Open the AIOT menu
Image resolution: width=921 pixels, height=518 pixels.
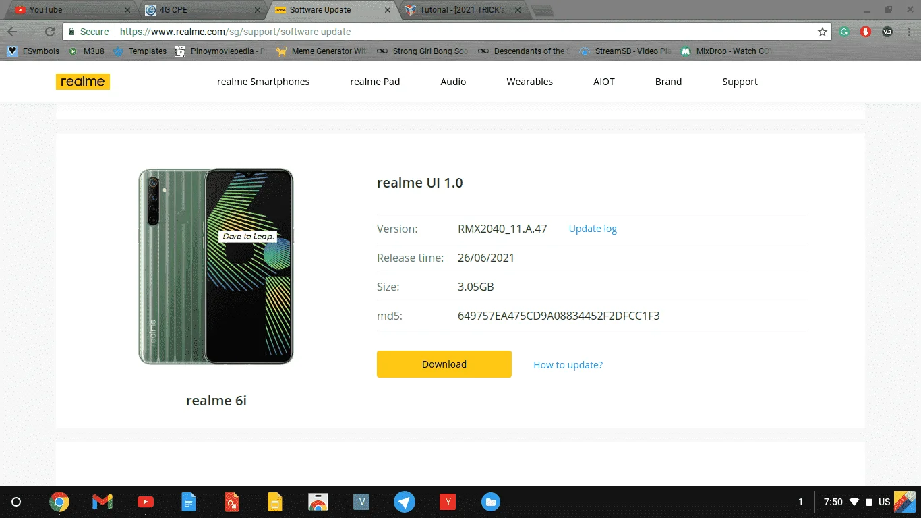[604, 82]
